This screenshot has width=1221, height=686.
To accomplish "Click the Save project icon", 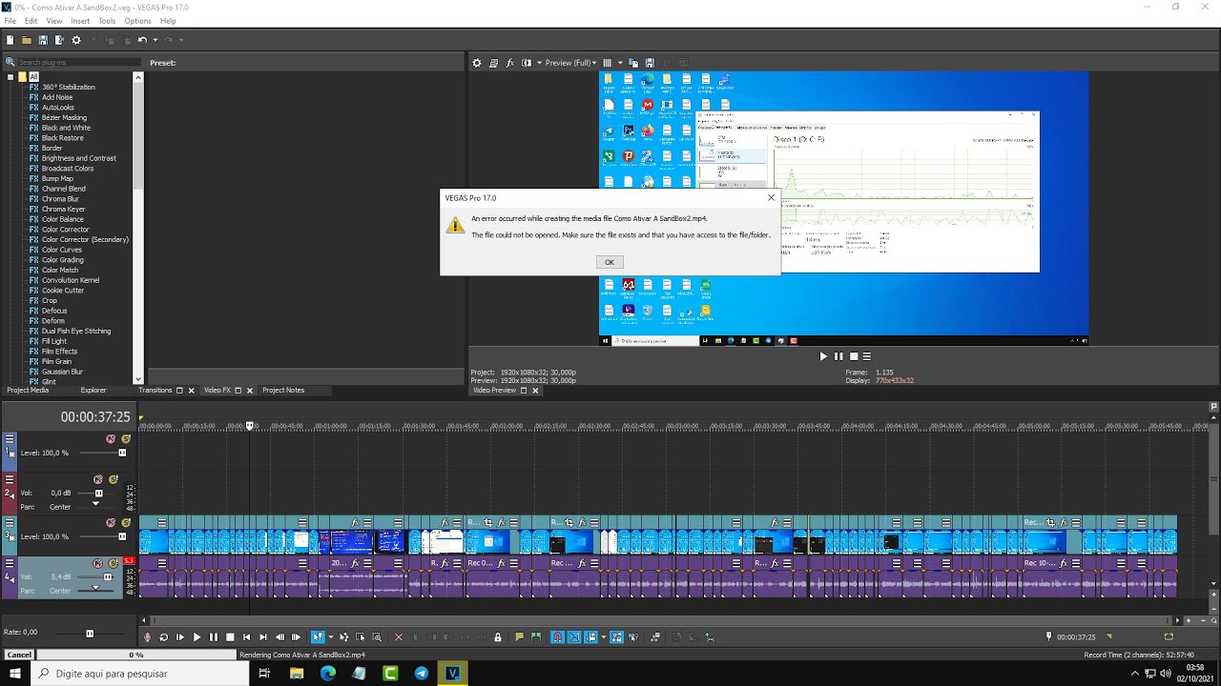I will click(43, 40).
